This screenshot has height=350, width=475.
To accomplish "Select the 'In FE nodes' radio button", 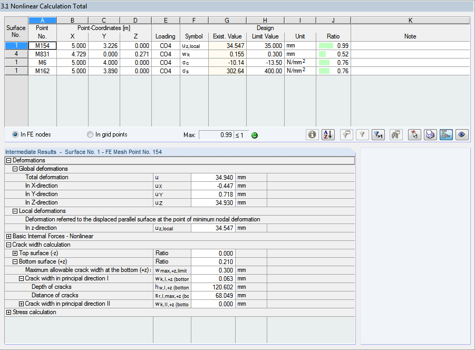I will point(15,134).
